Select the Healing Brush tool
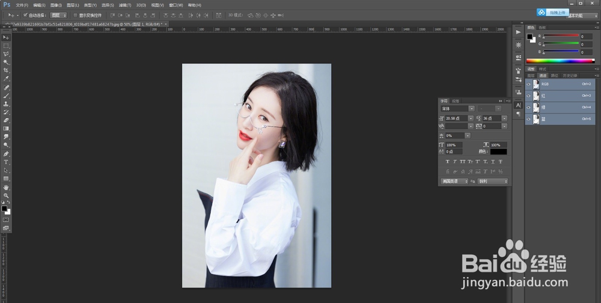601x303 pixels. 6,88
